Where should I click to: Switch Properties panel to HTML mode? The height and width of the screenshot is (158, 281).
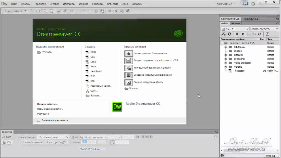(x=7, y=137)
